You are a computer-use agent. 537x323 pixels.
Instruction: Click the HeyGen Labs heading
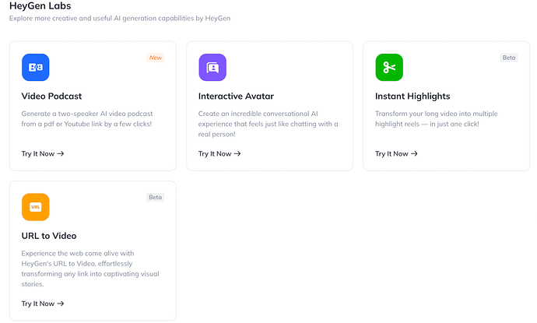click(40, 5)
